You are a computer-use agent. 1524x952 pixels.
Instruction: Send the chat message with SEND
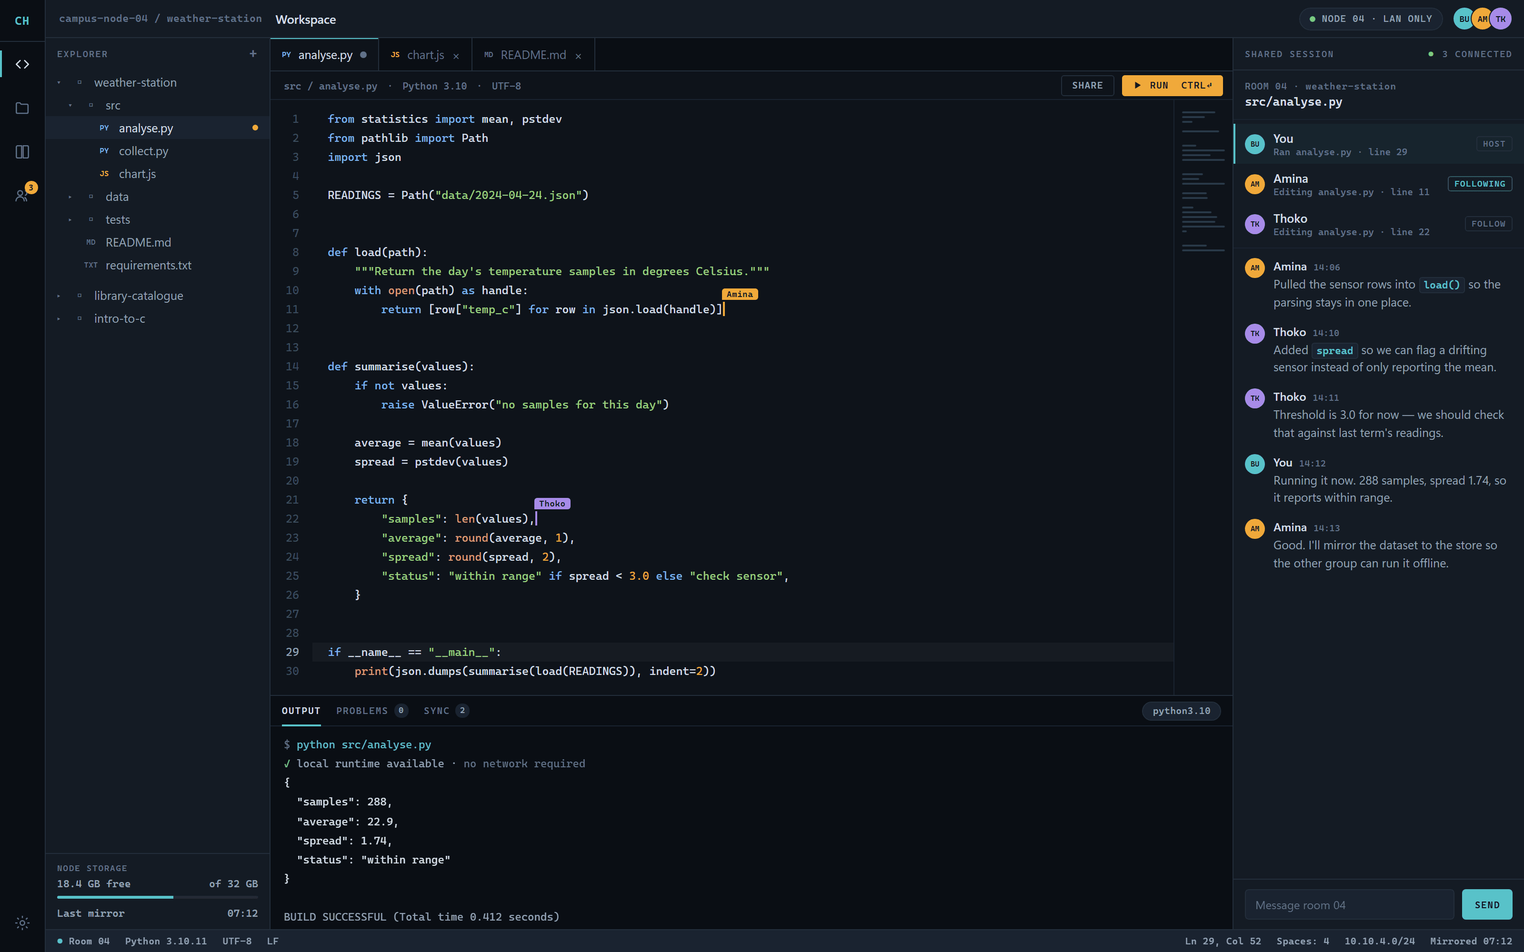1487,905
